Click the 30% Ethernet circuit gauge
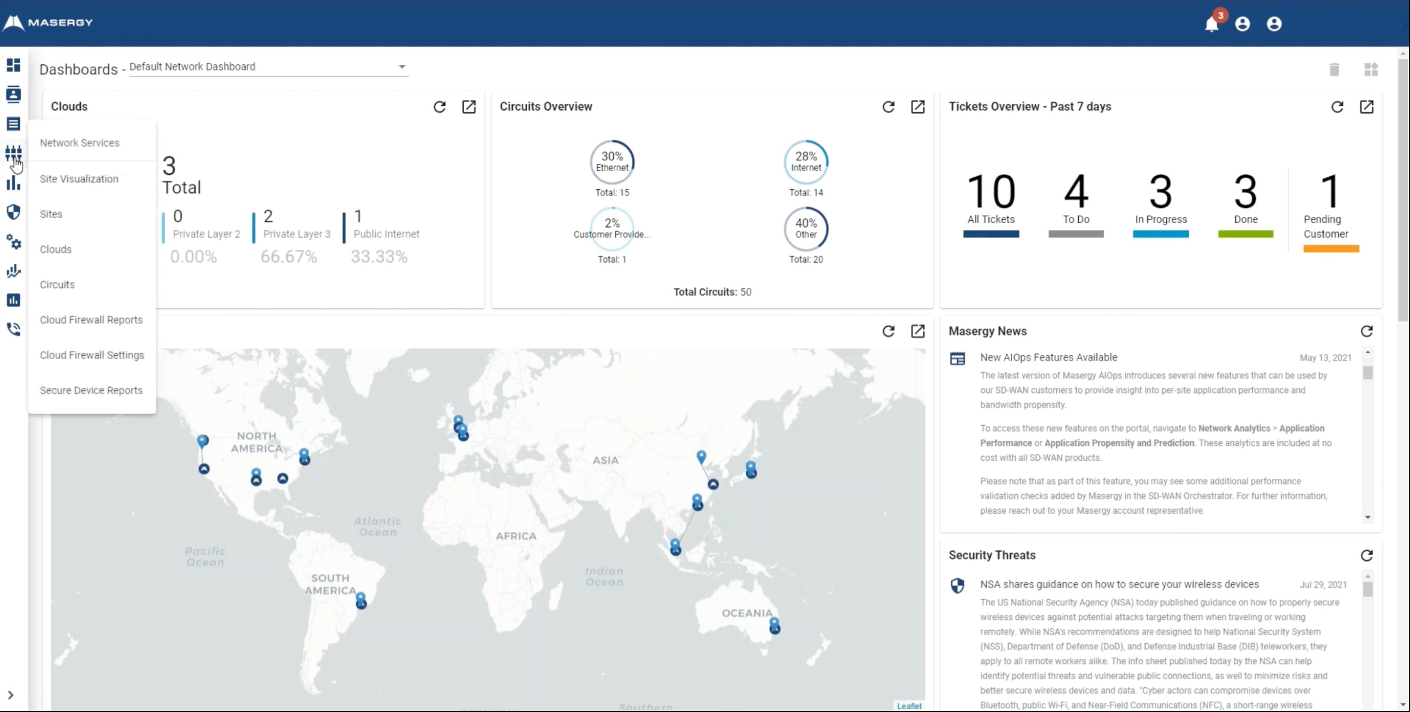1410x712 pixels. [x=612, y=162]
